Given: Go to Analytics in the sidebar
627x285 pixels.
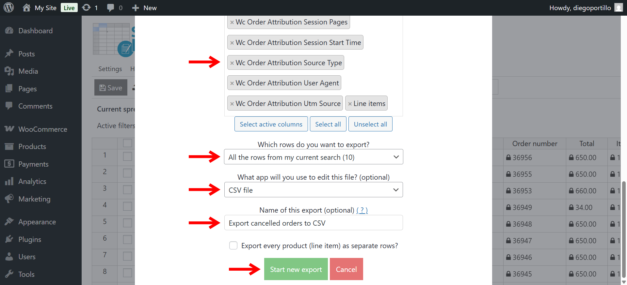Looking at the screenshot, I should [32, 181].
